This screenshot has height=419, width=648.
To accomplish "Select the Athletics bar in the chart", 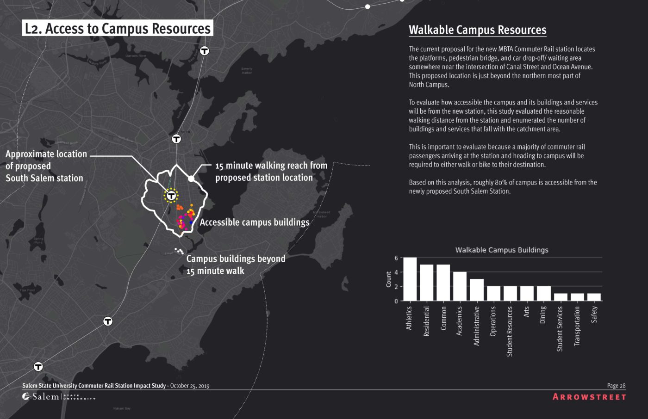I will tap(410, 279).
